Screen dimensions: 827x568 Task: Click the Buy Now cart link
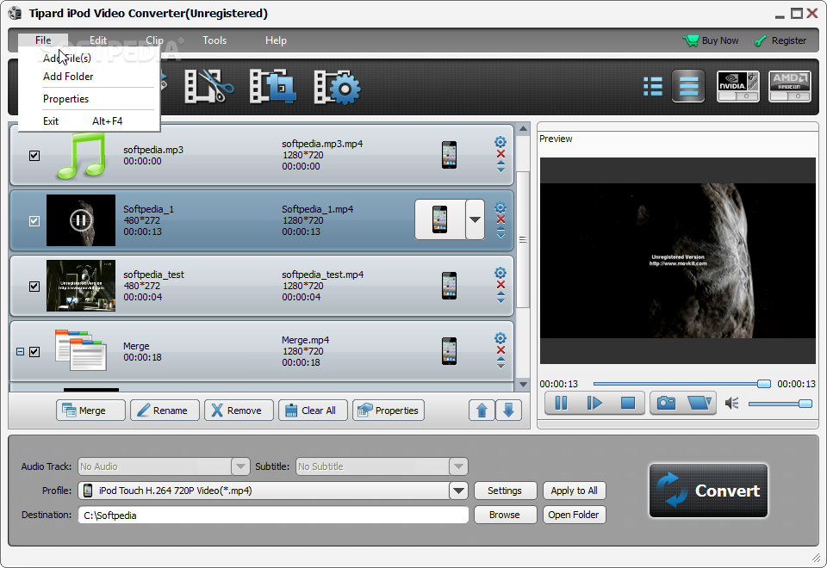click(x=711, y=40)
